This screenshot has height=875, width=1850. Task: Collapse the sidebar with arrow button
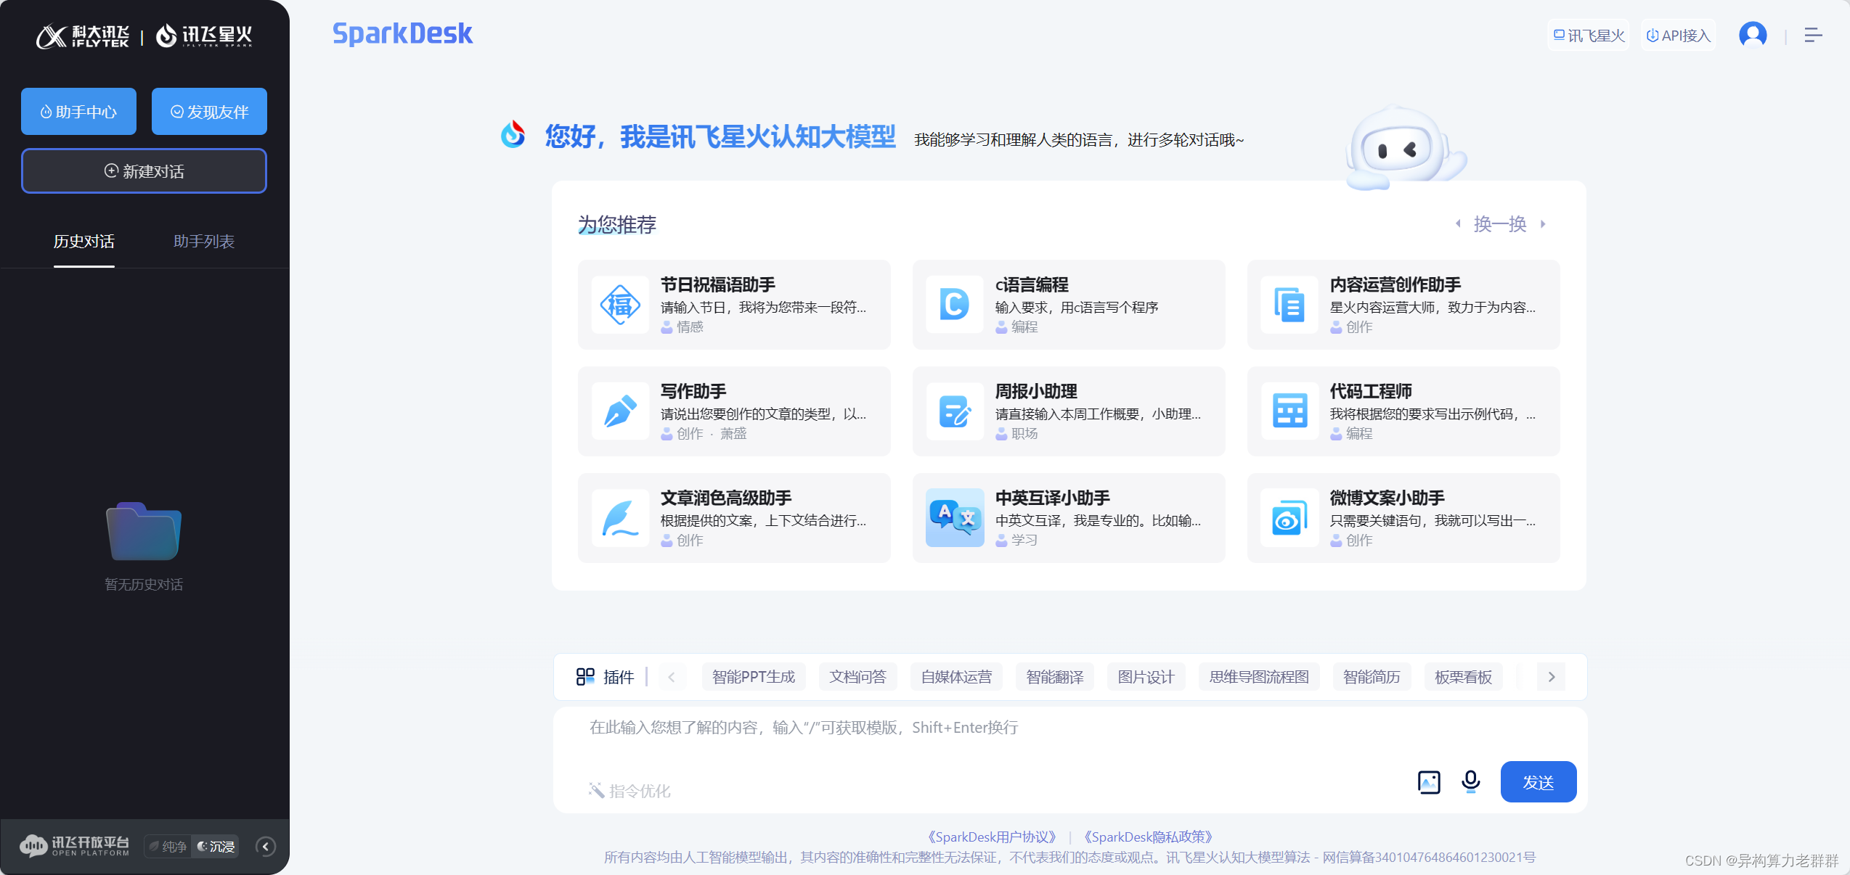click(x=266, y=847)
